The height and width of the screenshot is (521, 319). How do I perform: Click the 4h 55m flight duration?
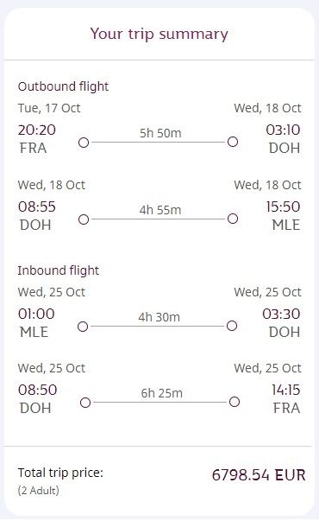(160, 210)
